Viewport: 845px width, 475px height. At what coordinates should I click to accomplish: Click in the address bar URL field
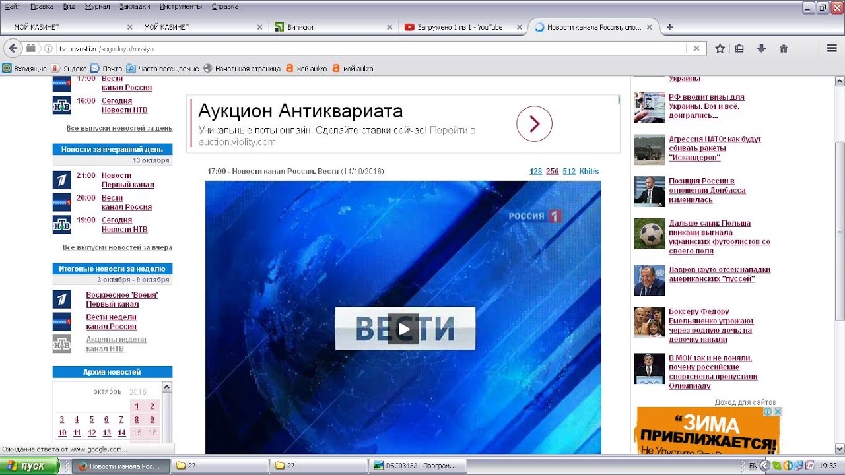[370, 48]
